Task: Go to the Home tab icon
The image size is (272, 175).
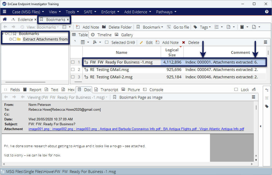Action: [x=5, y=19]
